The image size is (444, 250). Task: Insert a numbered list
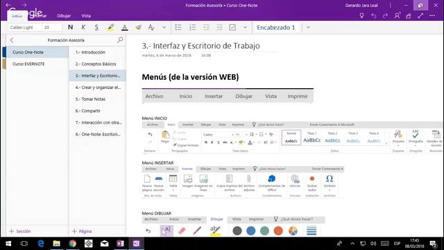193,28
